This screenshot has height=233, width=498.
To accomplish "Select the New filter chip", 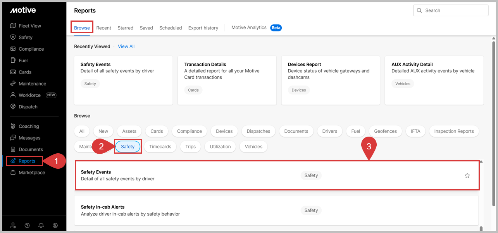I will [x=103, y=131].
